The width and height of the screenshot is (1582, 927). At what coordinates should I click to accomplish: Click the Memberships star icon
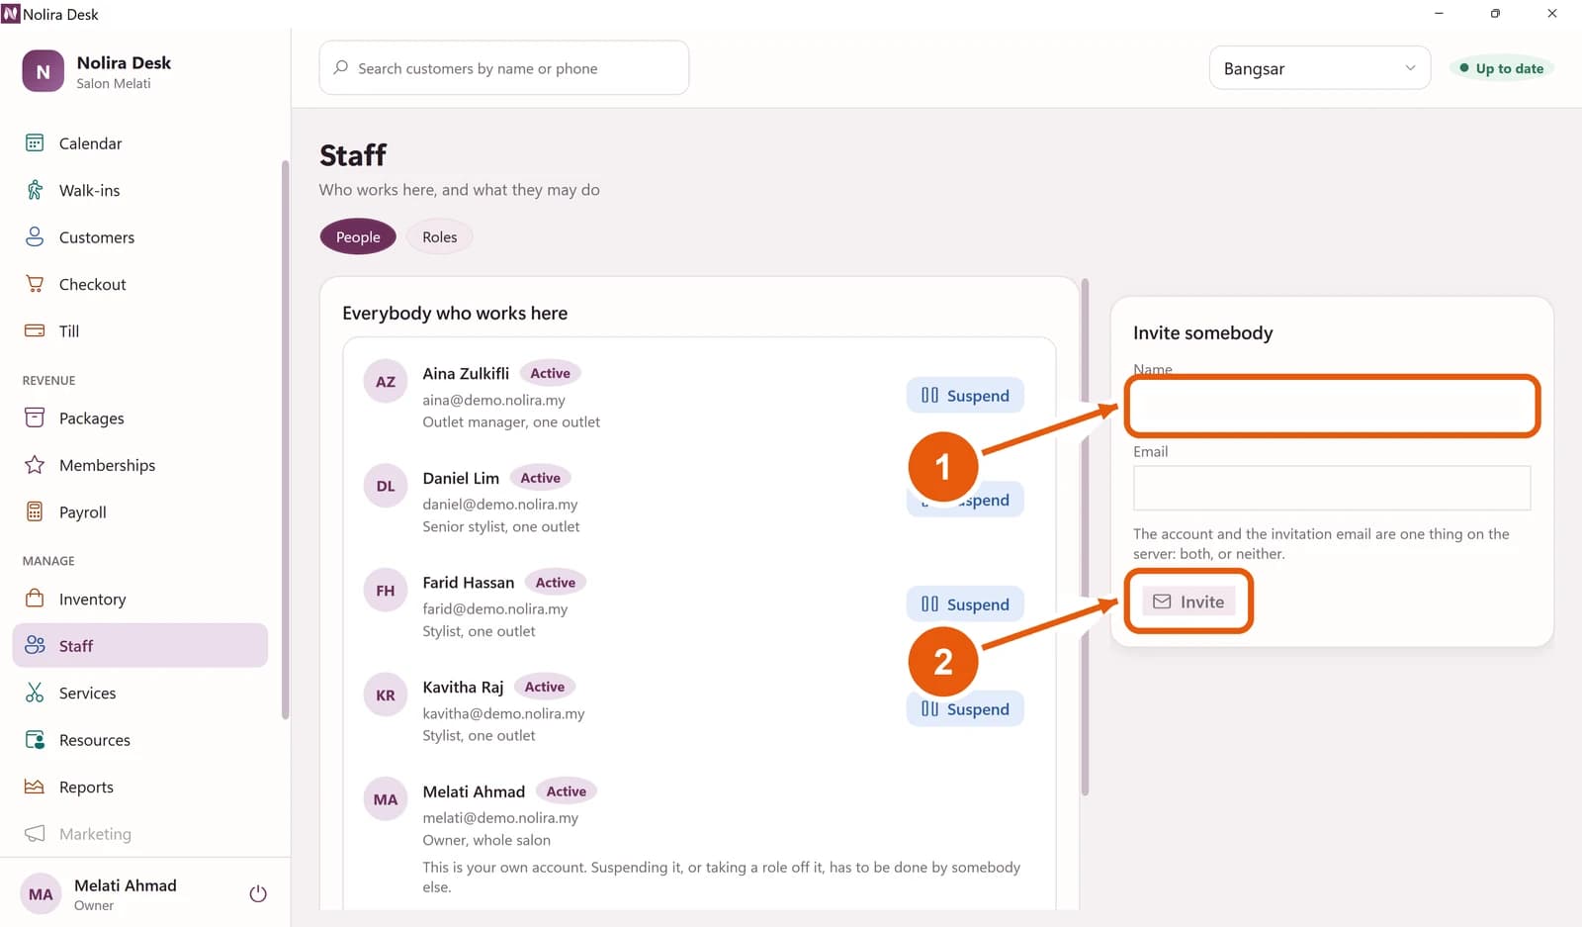(x=35, y=465)
